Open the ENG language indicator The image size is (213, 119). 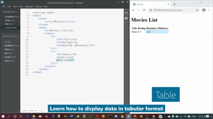(194, 116)
